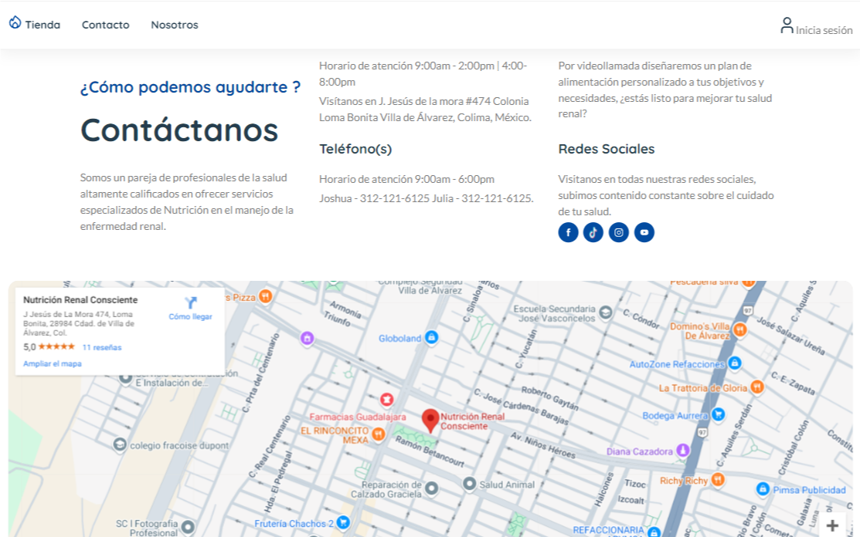Select the Richy Richy restaurant marker

pyautogui.click(x=718, y=480)
